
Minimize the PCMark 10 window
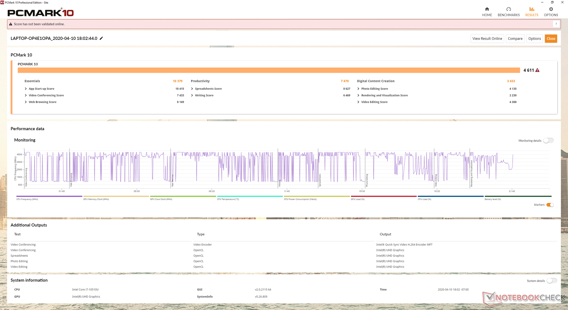[x=542, y=2]
